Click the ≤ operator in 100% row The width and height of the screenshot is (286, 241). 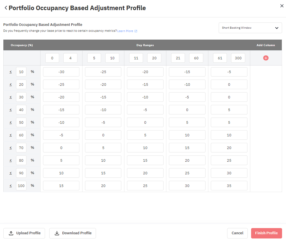(11, 186)
